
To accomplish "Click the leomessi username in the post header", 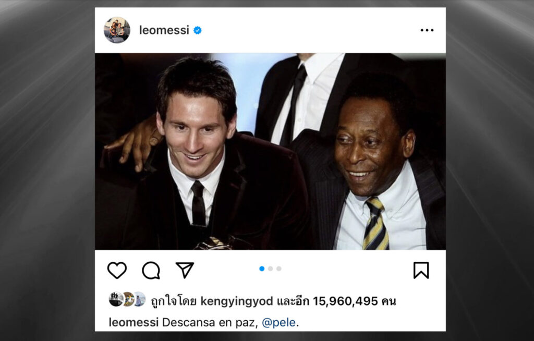I will pyautogui.click(x=164, y=30).
